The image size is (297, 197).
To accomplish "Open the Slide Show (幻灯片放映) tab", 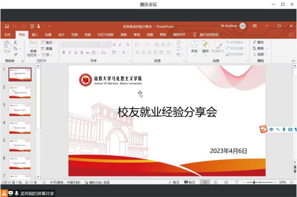I will click(x=106, y=35).
